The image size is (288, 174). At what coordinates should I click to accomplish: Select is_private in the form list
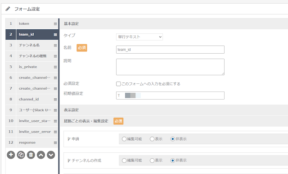coord(32,67)
